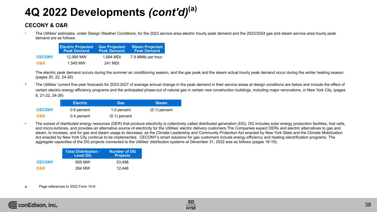Click the "0.6 percent" CECONY electric forecast
Screen dimensions: 377x212
point(80,110)
